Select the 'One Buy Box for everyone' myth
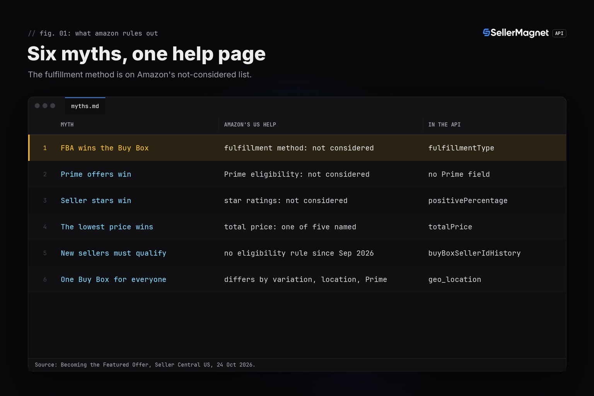This screenshot has width=594, height=396. (x=113, y=280)
